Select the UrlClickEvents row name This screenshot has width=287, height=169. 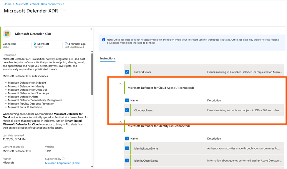click(142, 72)
